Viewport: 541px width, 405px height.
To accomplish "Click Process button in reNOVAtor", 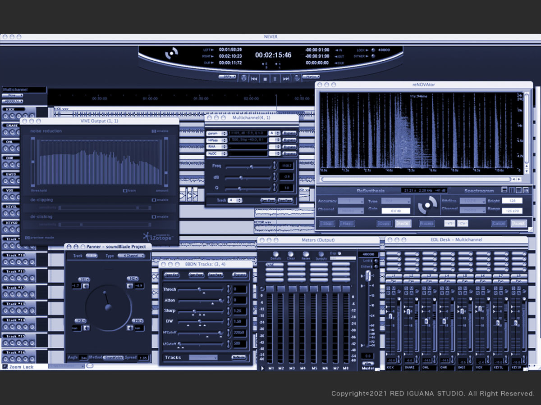I will coord(426,223).
